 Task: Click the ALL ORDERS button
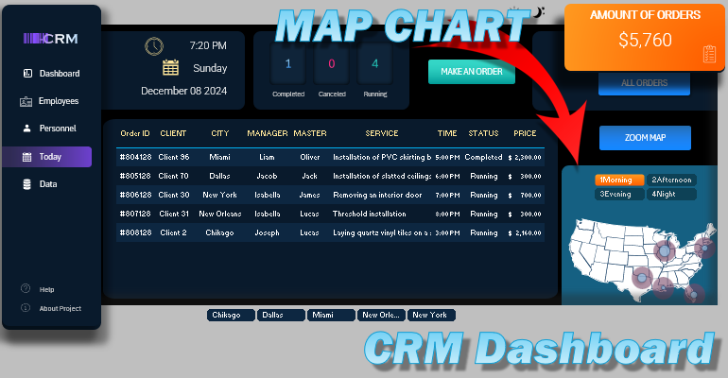[x=644, y=83]
